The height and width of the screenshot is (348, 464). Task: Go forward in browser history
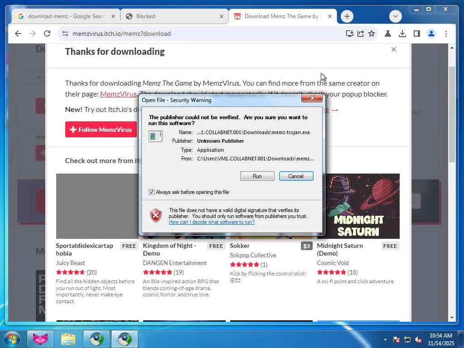click(33, 34)
